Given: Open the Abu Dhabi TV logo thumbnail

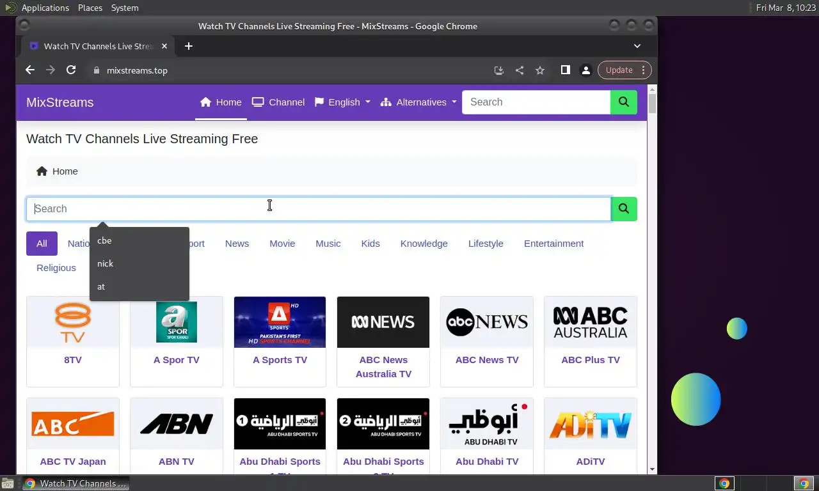Looking at the screenshot, I should coord(487,424).
